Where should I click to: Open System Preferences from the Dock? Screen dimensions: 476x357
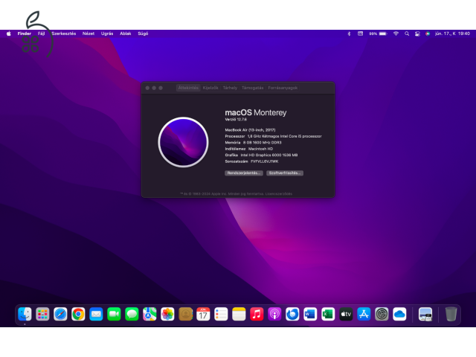pos(382,314)
